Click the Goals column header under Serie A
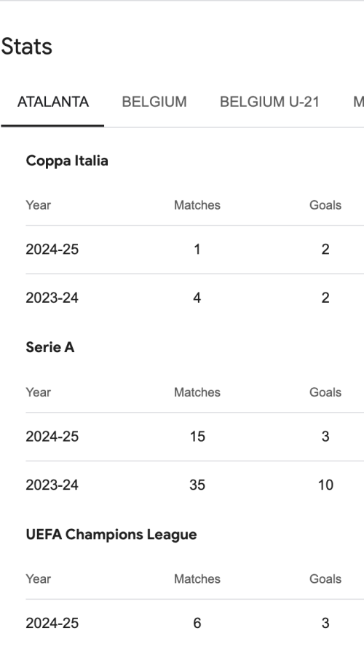The height and width of the screenshot is (660, 364). 325,392
